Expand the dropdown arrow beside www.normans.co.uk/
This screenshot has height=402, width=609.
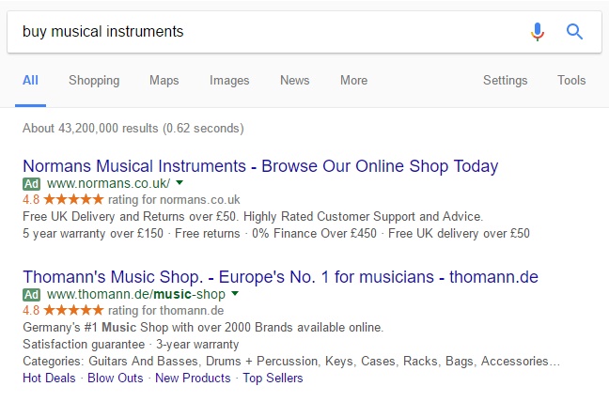180,182
